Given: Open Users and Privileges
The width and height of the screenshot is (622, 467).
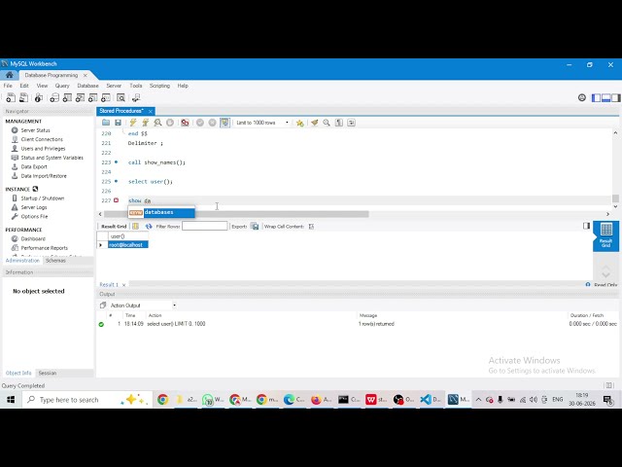Looking at the screenshot, I should tap(43, 149).
